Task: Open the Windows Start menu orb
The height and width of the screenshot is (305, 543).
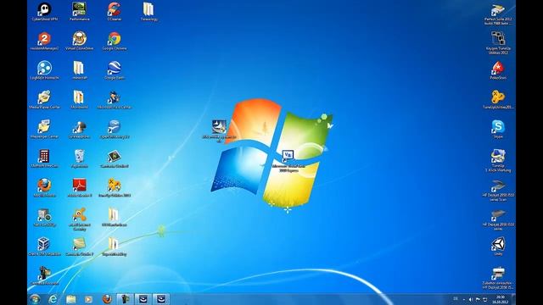Action: pos(35,299)
